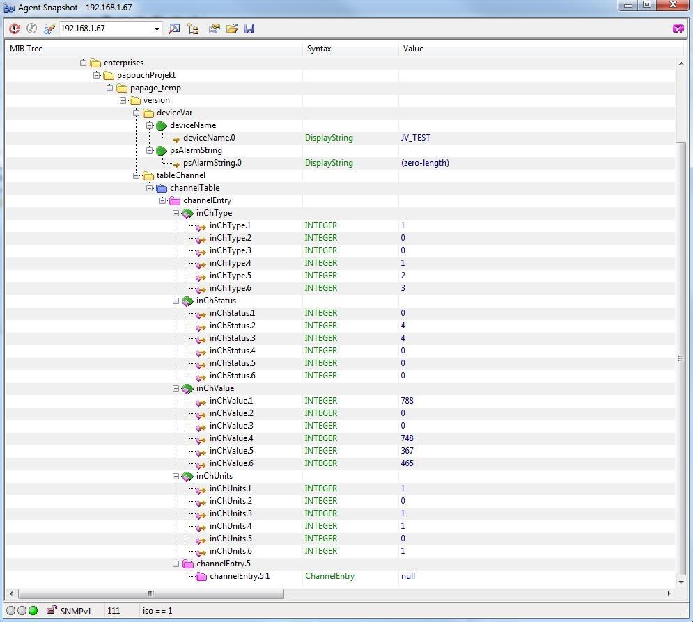This screenshot has width=693, height=622.
Task: Collapse the inChValue node
Action: click(176, 388)
